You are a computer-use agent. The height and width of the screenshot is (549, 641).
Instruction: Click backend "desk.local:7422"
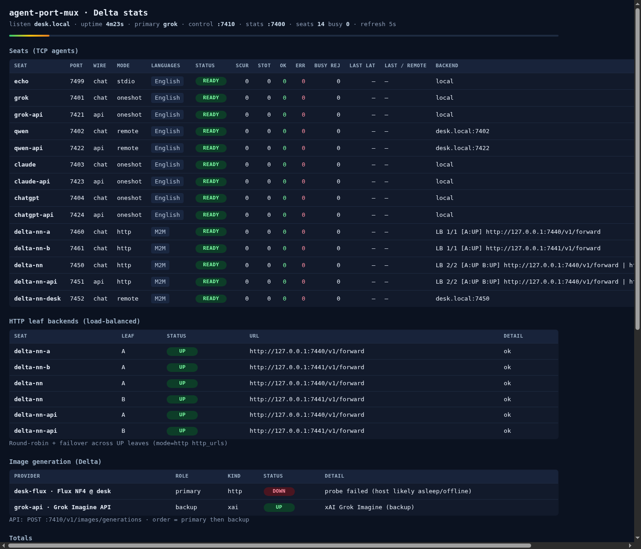tap(462, 148)
